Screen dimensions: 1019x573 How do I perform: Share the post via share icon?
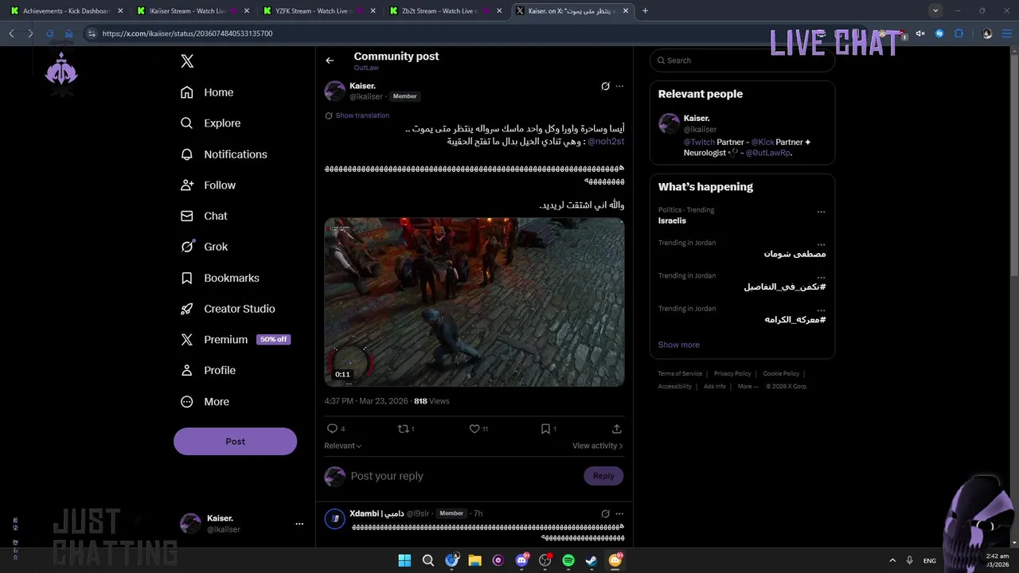pyautogui.click(x=616, y=429)
